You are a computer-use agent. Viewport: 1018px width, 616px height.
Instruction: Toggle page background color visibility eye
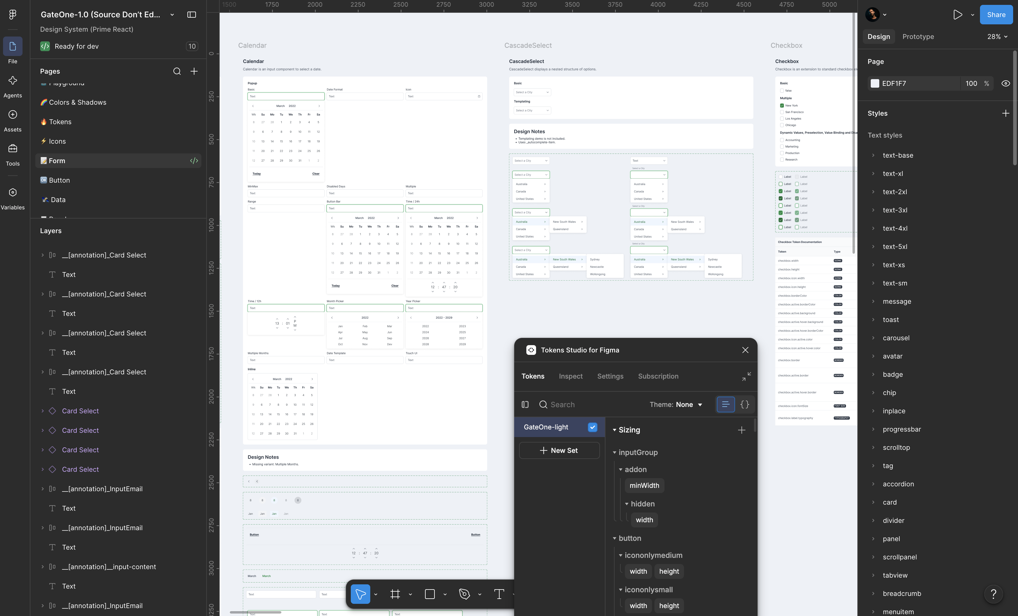pos(1006,83)
